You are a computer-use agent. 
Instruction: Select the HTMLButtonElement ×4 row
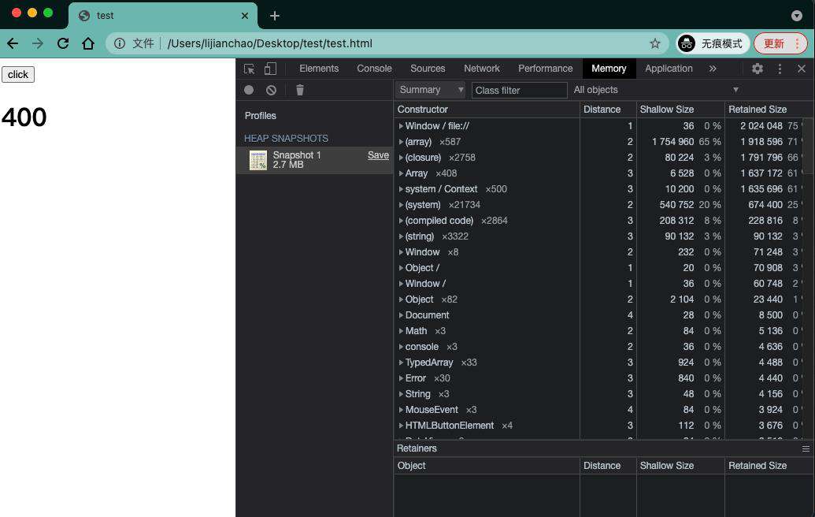tap(600, 426)
